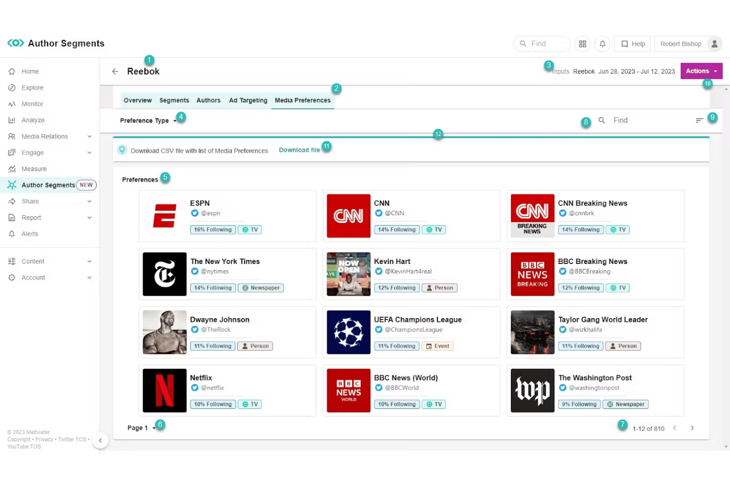
Task: Expand the Share submenu chevron
Action: coord(89,201)
